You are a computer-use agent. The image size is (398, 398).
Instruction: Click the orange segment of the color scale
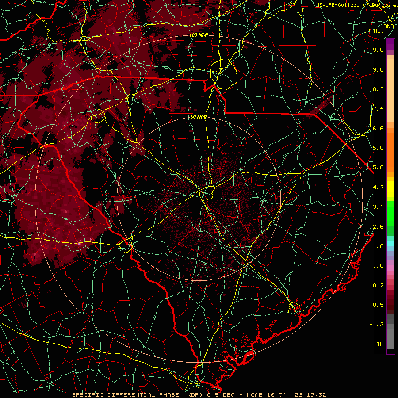[x=390, y=152]
